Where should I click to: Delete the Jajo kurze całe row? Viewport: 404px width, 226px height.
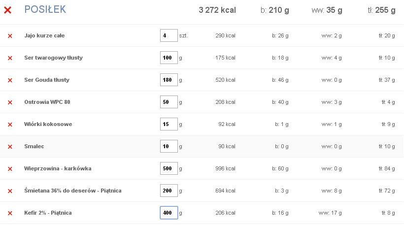click(x=10, y=36)
